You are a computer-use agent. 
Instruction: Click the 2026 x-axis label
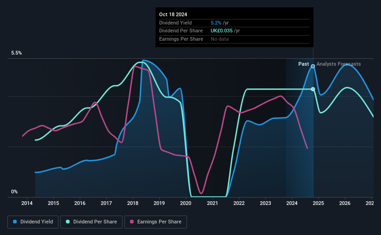345,203
